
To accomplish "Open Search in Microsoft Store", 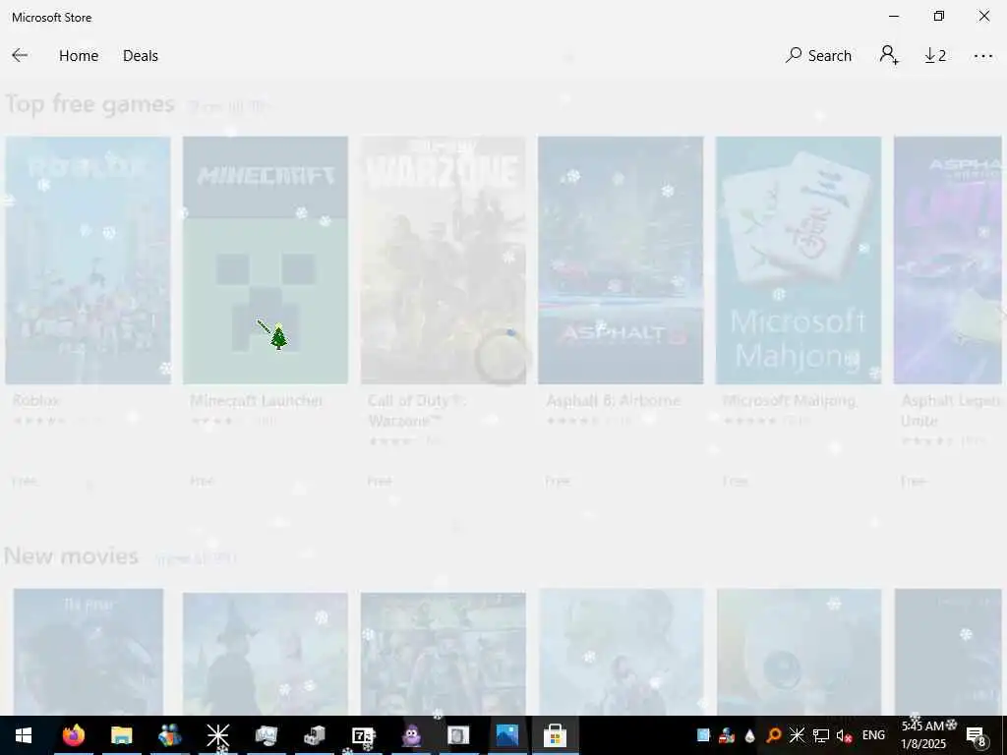I will tap(818, 56).
